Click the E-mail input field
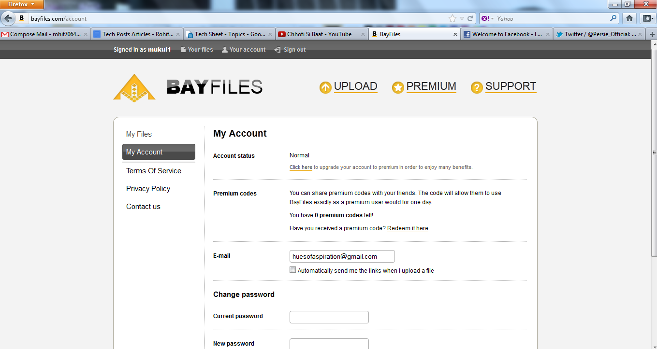Viewport: 657px width, 349px height. pos(342,256)
